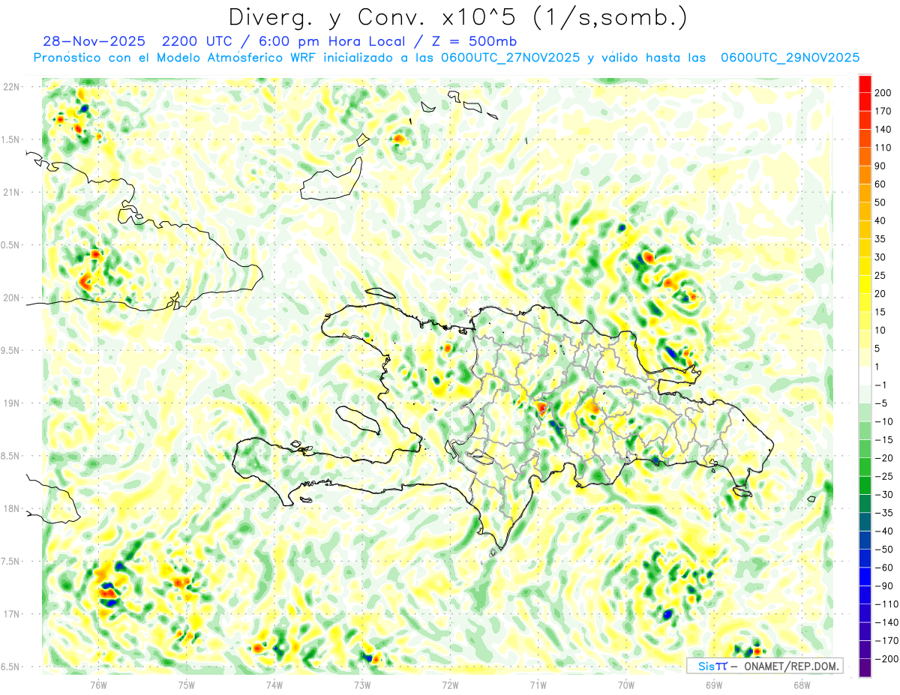The image size is (900, 695).
Task: Click the '73W' longitude label
Action: tap(361, 685)
